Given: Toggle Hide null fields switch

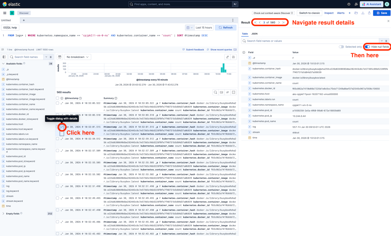Looking at the screenshot, I should click(x=367, y=47).
